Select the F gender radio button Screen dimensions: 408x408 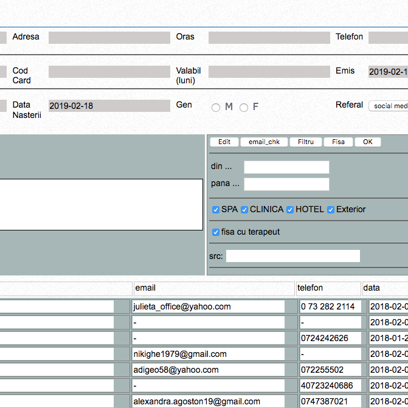coord(244,108)
